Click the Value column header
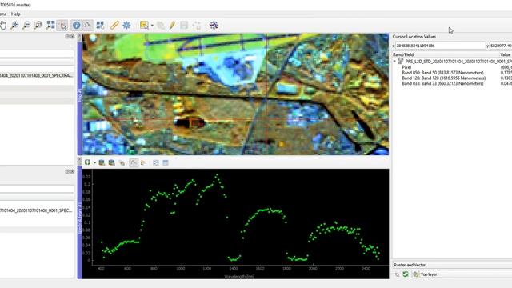The height and width of the screenshot is (288, 512). [x=505, y=54]
